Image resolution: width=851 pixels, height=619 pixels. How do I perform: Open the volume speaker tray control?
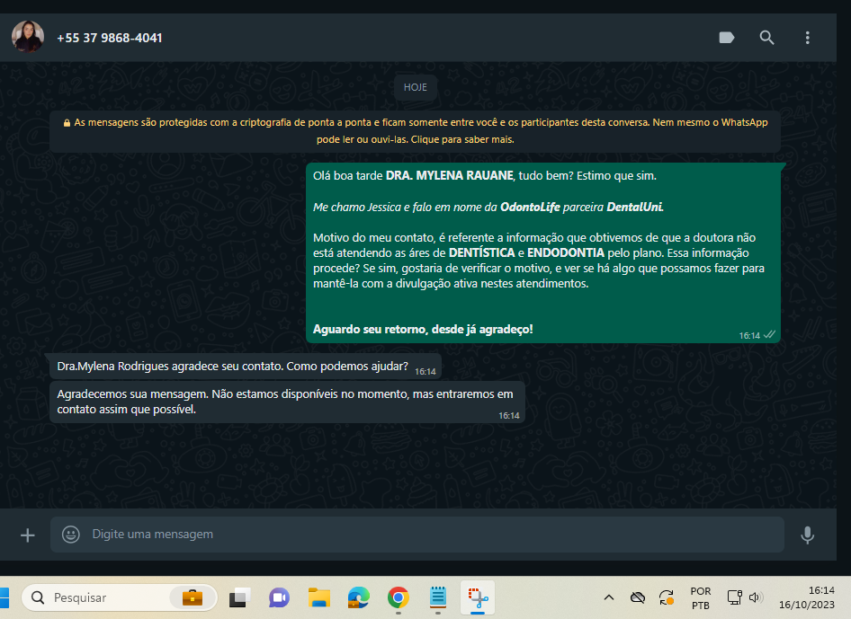756,597
